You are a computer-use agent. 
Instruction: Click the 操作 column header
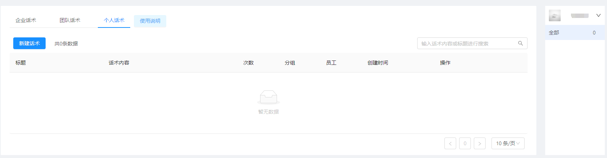coord(445,63)
